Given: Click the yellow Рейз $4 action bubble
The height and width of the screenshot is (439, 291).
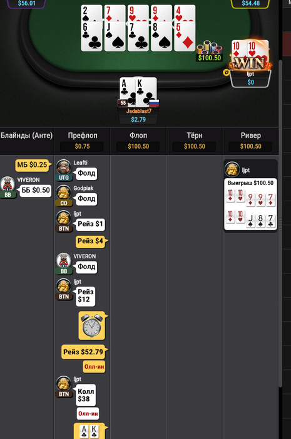Looking at the screenshot, I should pos(91,241).
